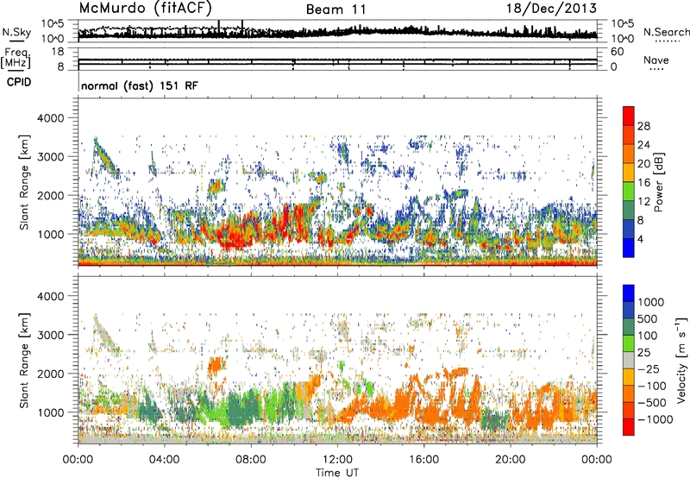Screen dimensions: 690x478
Task: Click '4000' on the power panel range axis
Action: pyautogui.click(x=53, y=118)
